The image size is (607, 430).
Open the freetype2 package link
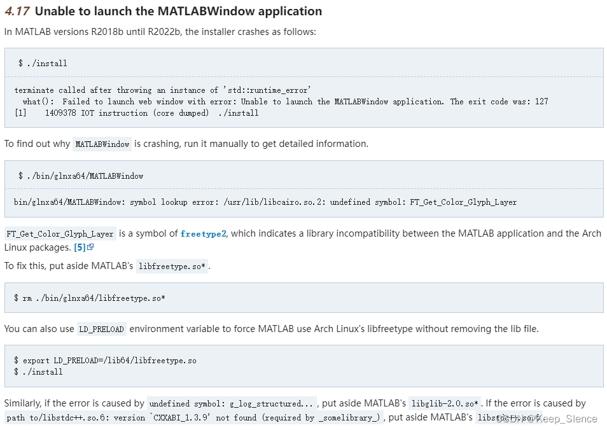point(203,234)
